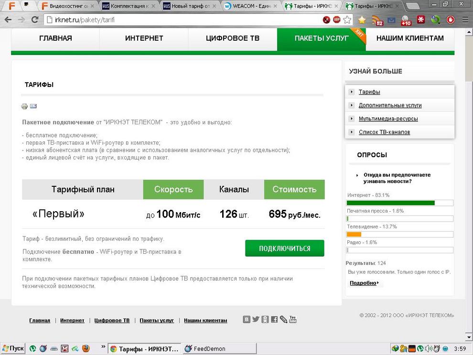
Task: Open the Мультимедиа-ресурсы sidebar link
Action: [388, 118]
